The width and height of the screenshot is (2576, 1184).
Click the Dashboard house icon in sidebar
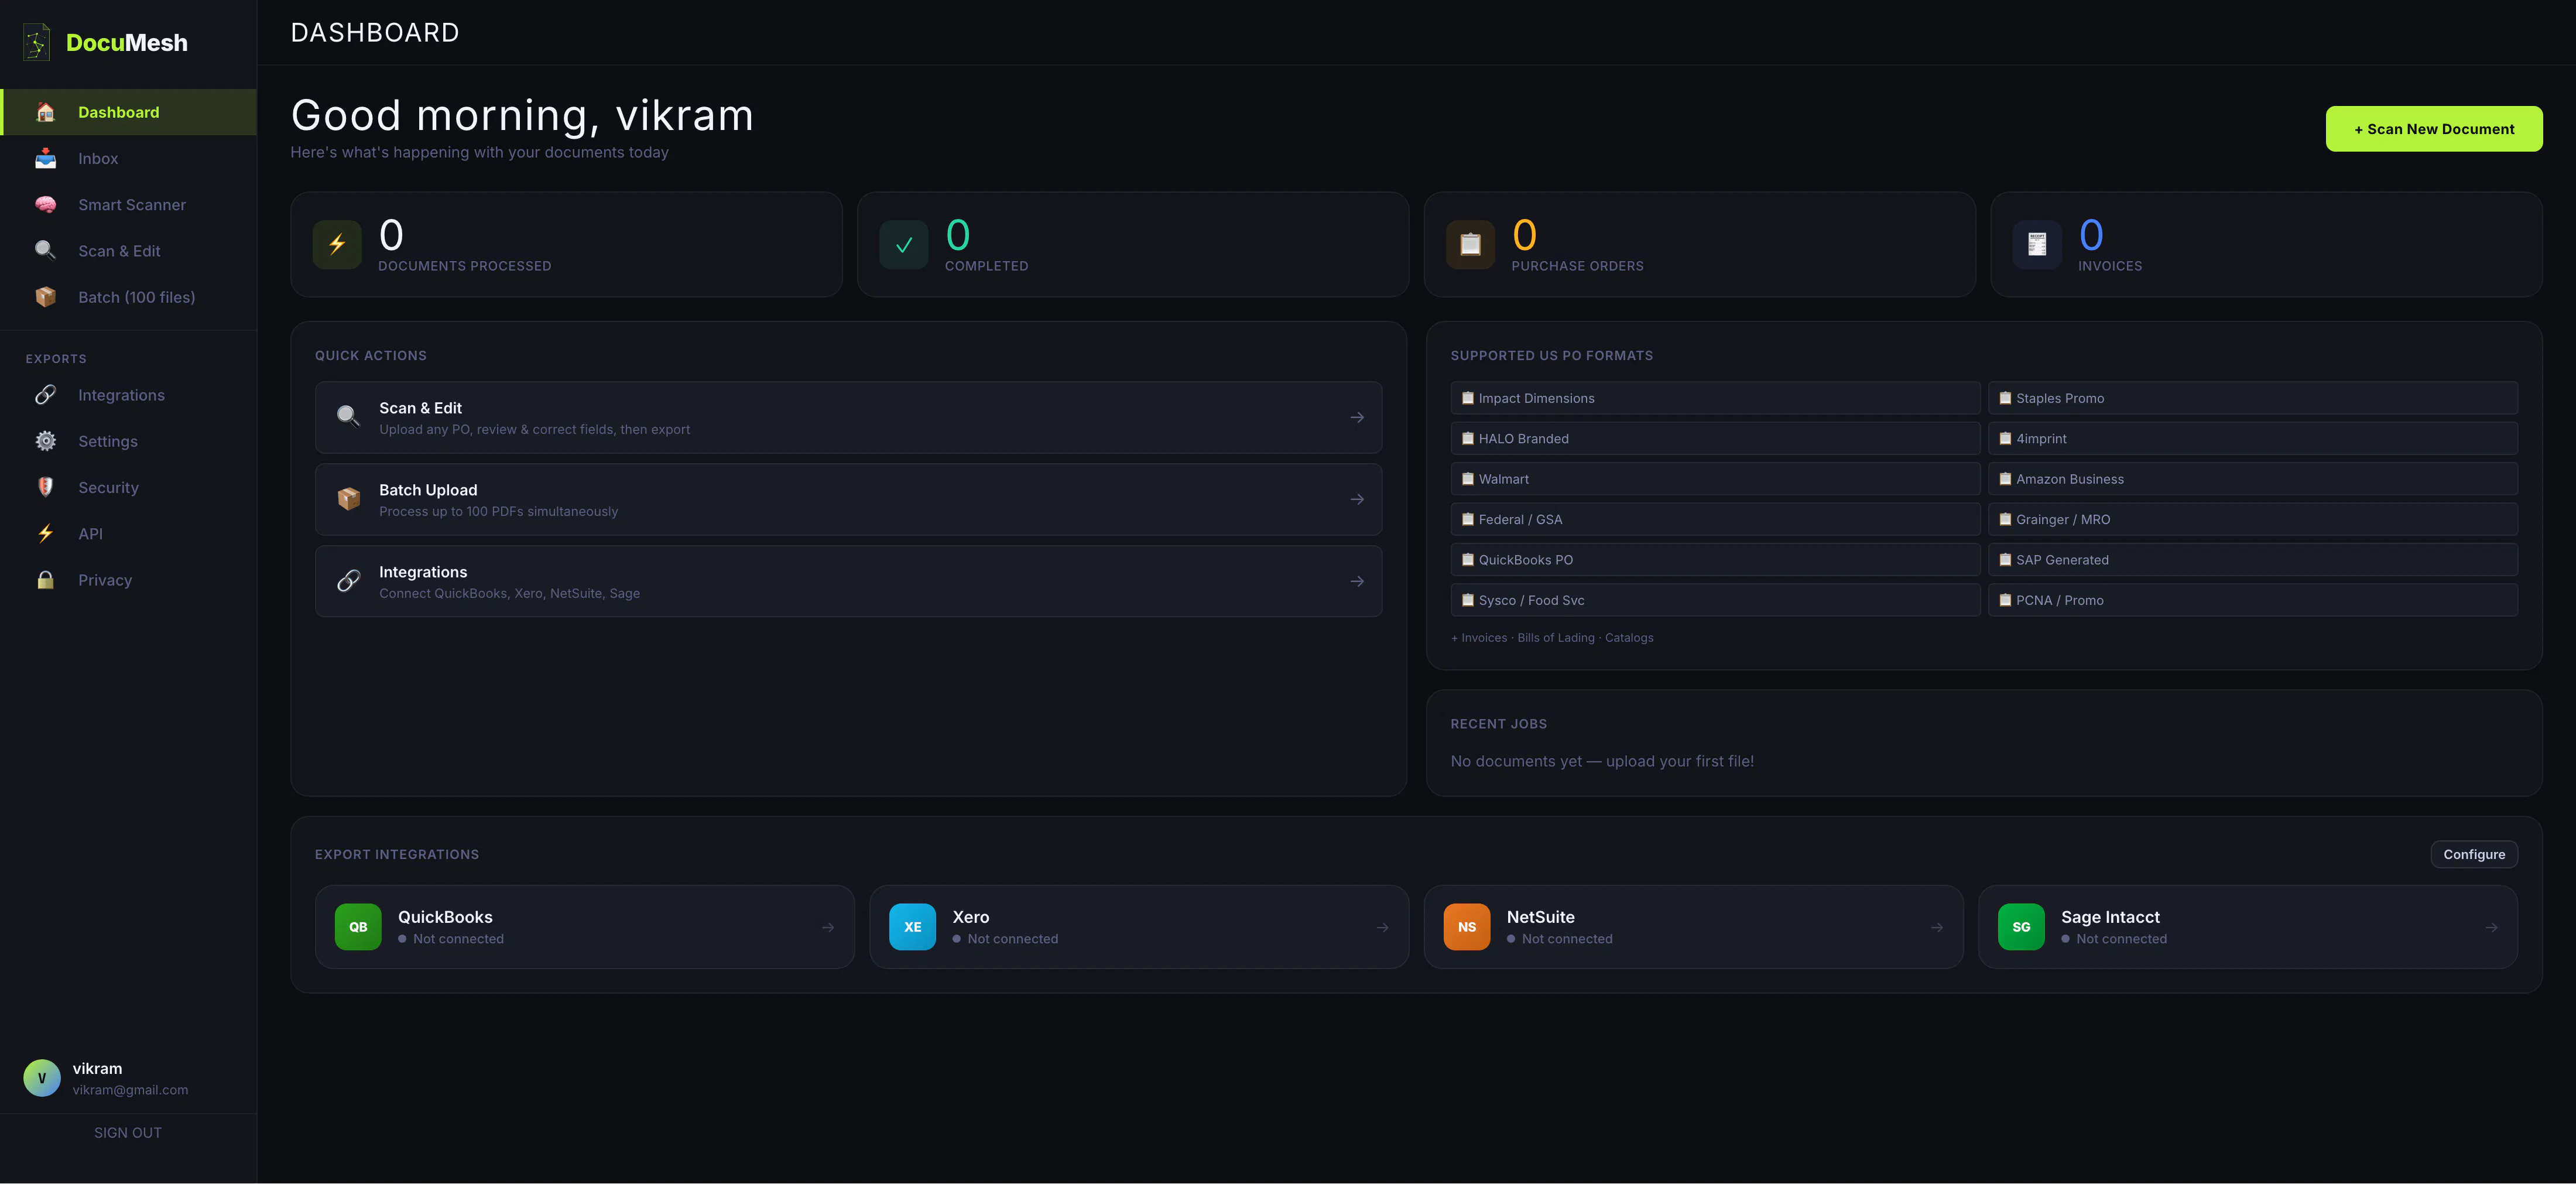(x=45, y=112)
